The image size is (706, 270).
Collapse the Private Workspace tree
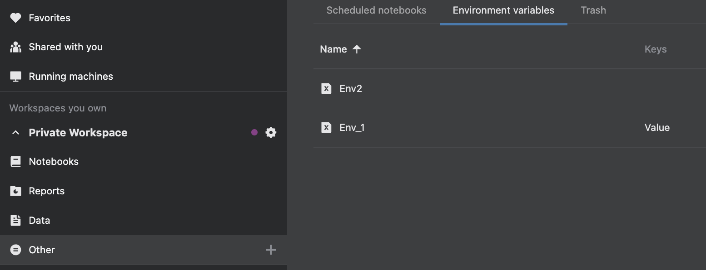(x=15, y=132)
